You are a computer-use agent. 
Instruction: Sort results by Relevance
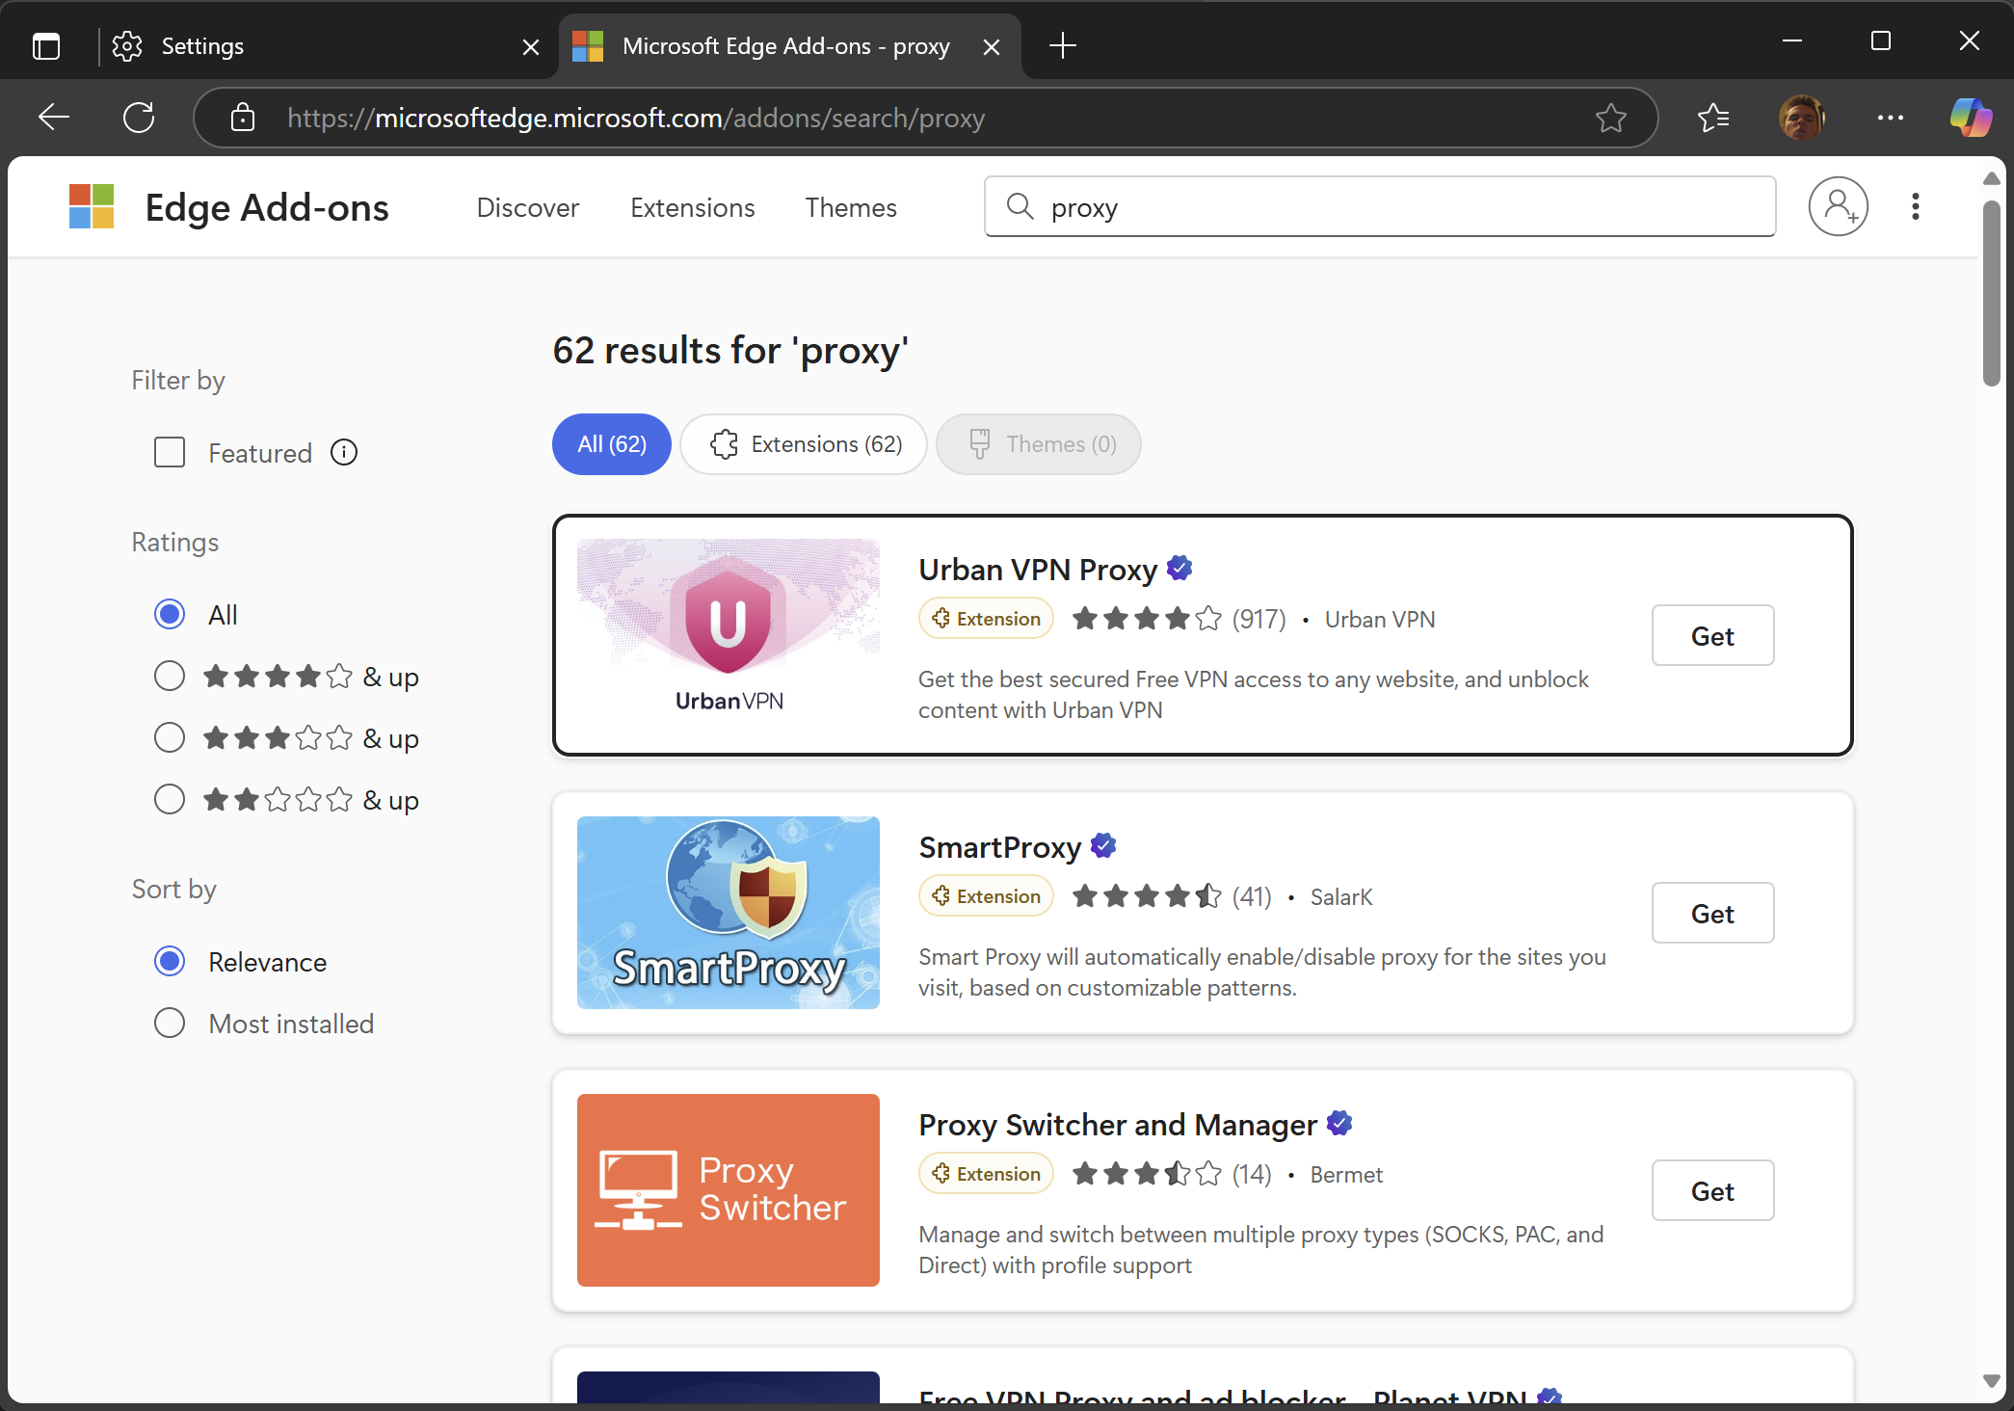click(x=170, y=961)
